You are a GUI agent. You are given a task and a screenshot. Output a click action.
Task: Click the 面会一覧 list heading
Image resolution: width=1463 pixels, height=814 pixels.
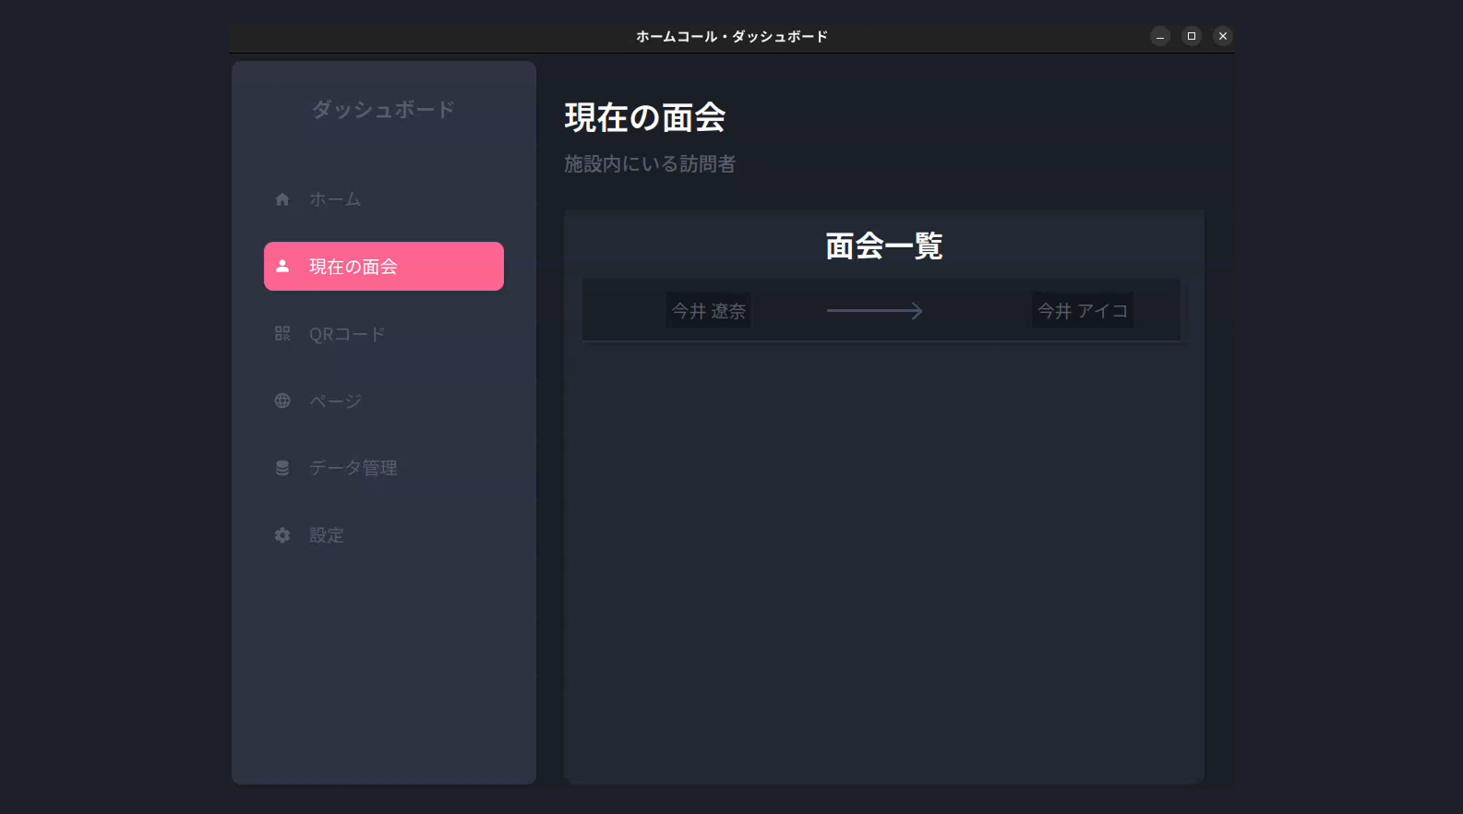(883, 245)
